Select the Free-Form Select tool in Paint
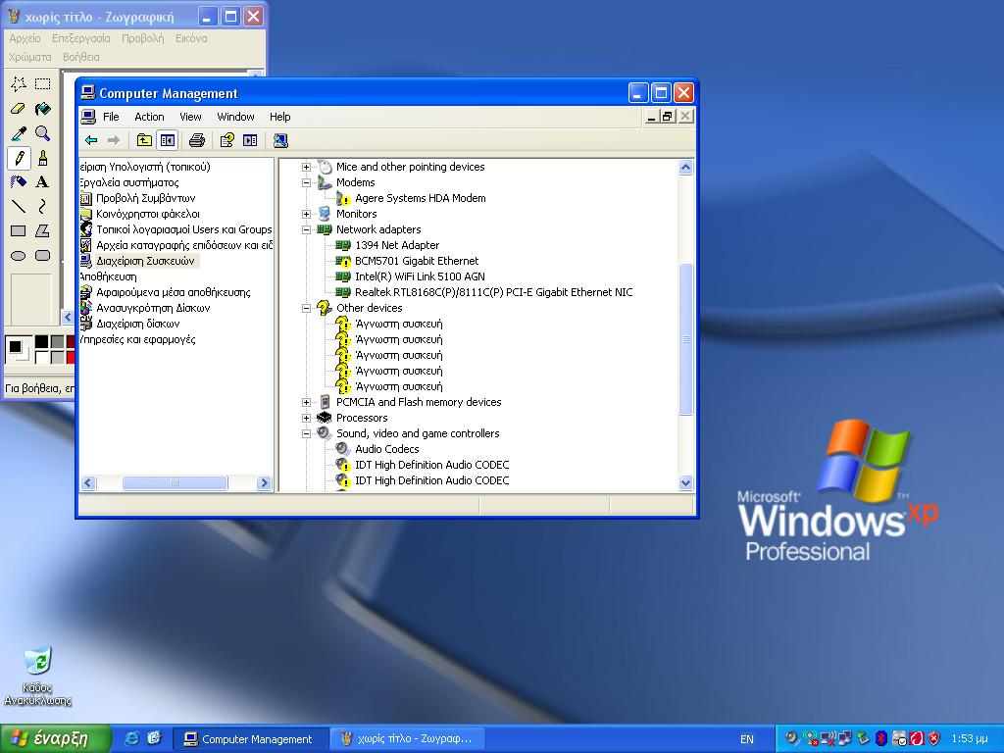The image size is (1004, 753). [x=19, y=84]
